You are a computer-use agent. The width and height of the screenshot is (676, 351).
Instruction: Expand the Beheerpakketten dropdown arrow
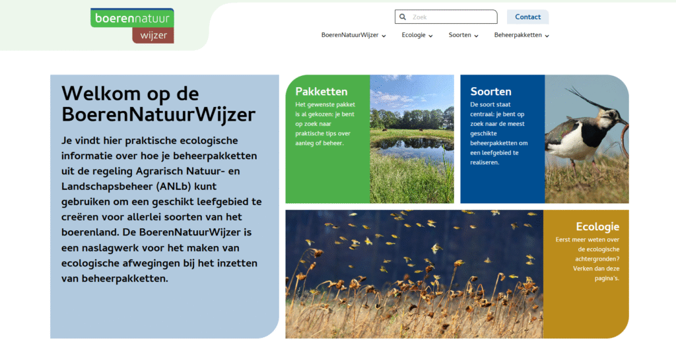coord(547,36)
